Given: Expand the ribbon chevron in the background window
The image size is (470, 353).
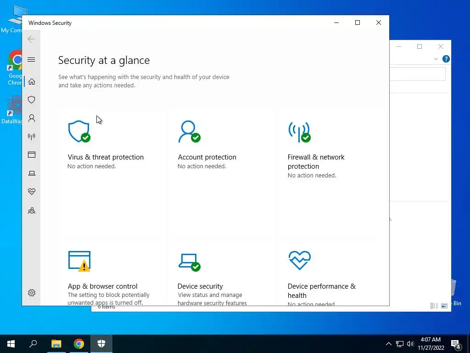Looking at the screenshot, I should 436,59.
